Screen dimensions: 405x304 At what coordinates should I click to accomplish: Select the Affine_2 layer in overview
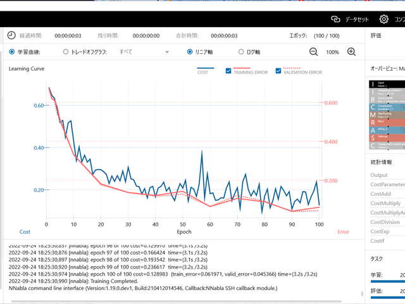point(387,130)
